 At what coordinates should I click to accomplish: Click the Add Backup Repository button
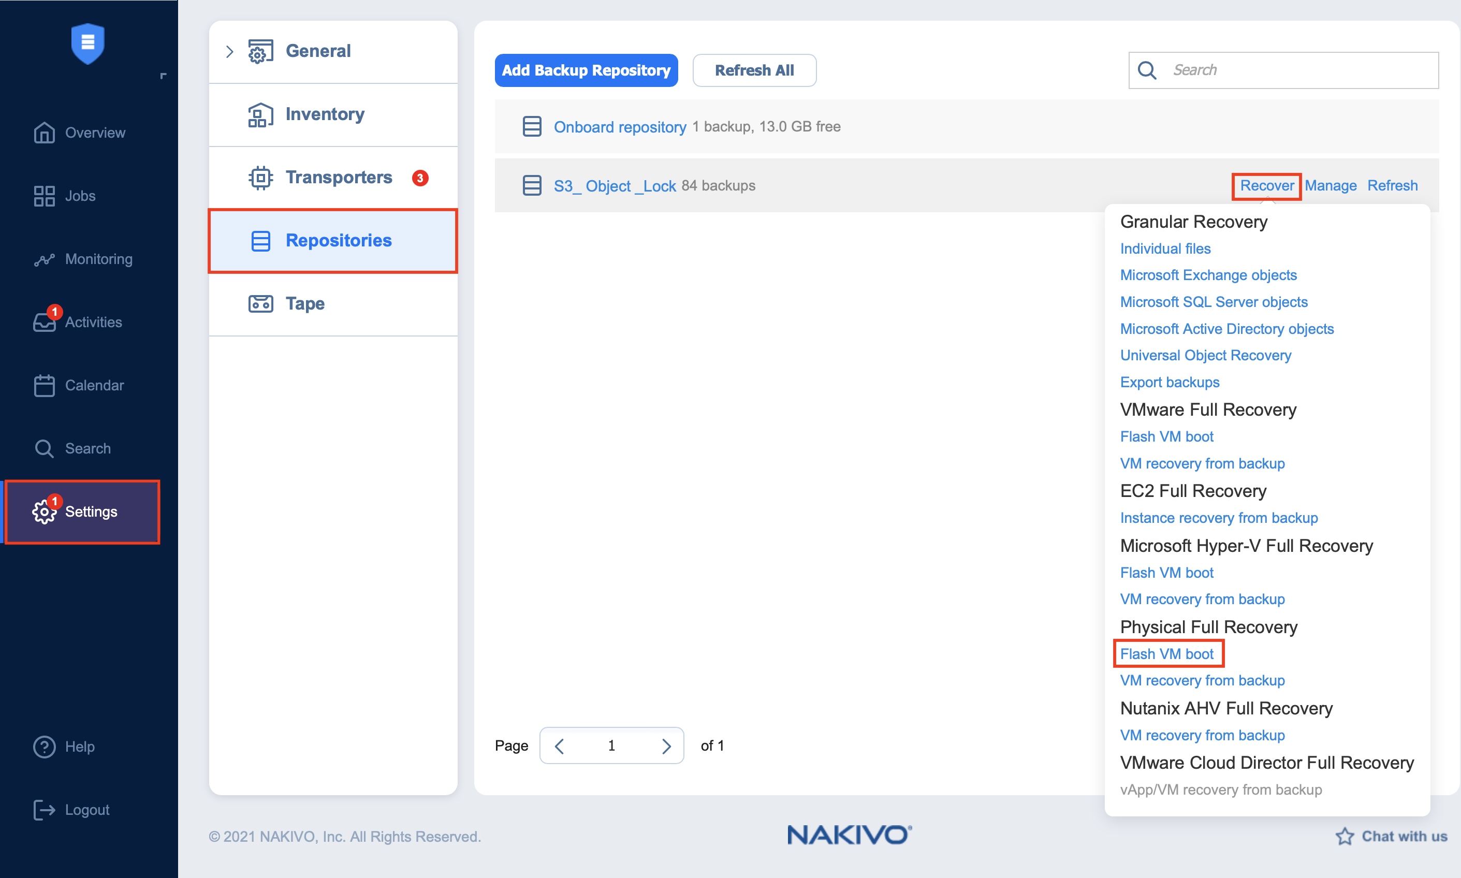pos(586,70)
